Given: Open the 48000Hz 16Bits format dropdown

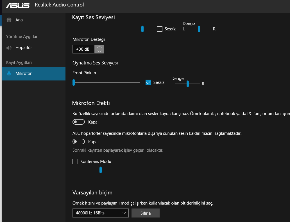Looking at the screenshot, I should pyautogui.click(x=100, y=213).
